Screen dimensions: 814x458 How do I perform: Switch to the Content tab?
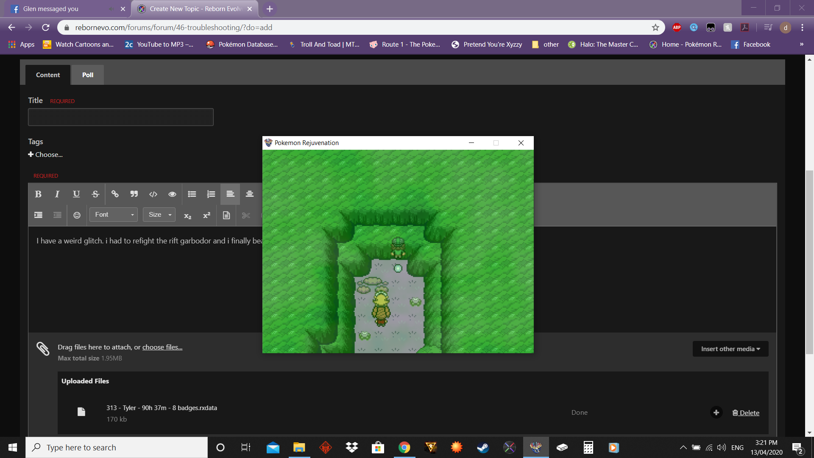(48, 75)
